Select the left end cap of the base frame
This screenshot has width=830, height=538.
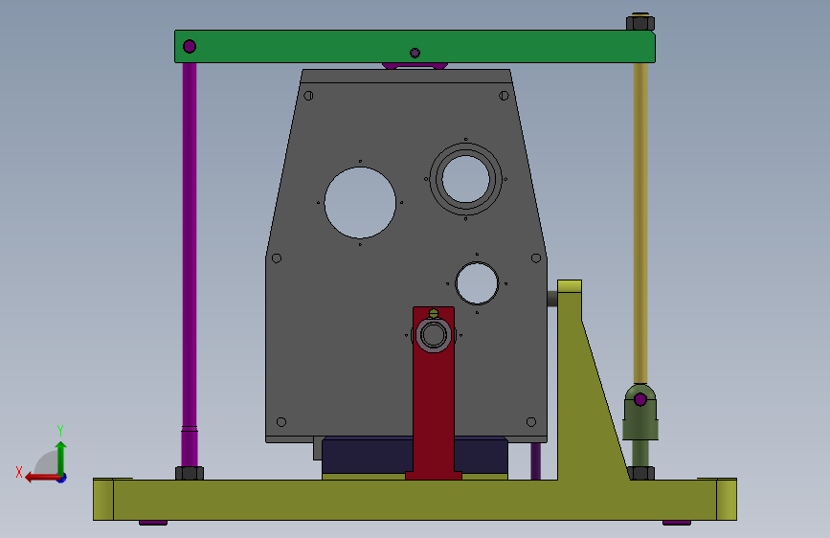tap(103, 500)
